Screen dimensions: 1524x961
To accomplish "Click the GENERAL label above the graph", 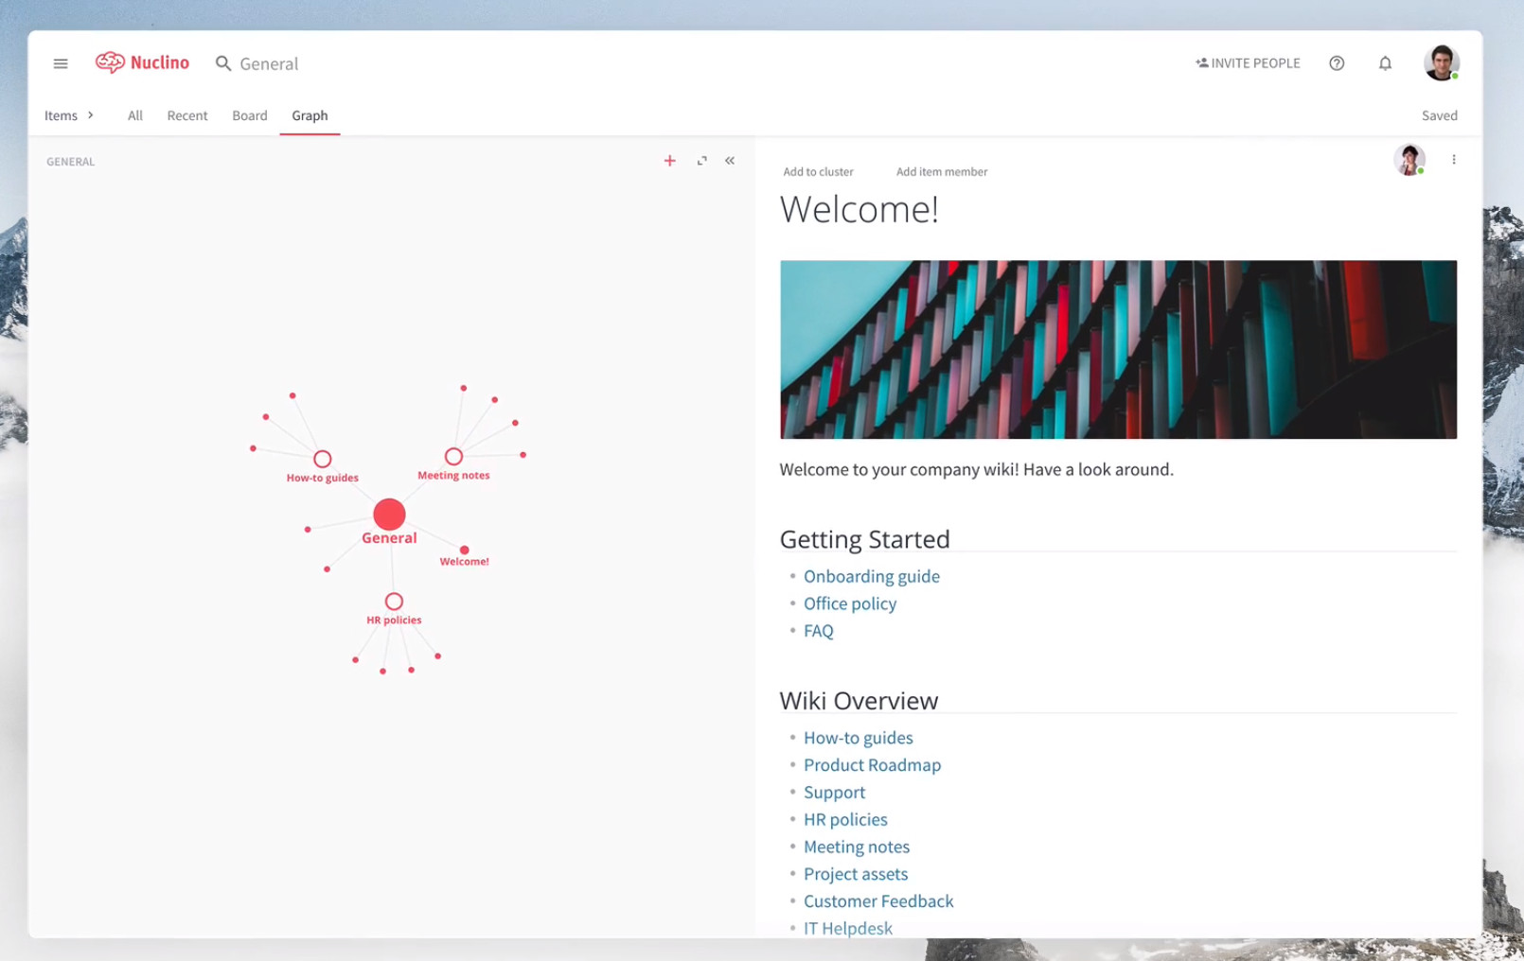I will (x=71, y=162).
